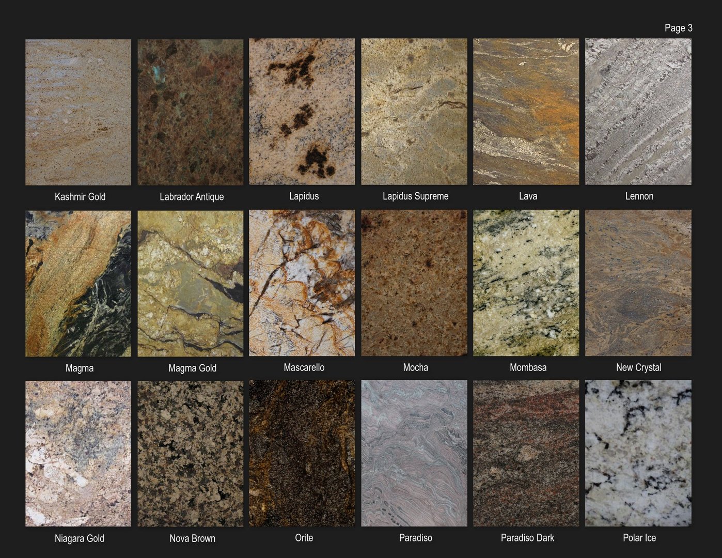The height and width of the screenshot is (558, 722).
Task: Click the 'Lapidus Supreme' caption
Action: (x=416, y=196)
